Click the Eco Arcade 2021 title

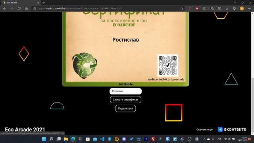(x=25, y=129)
